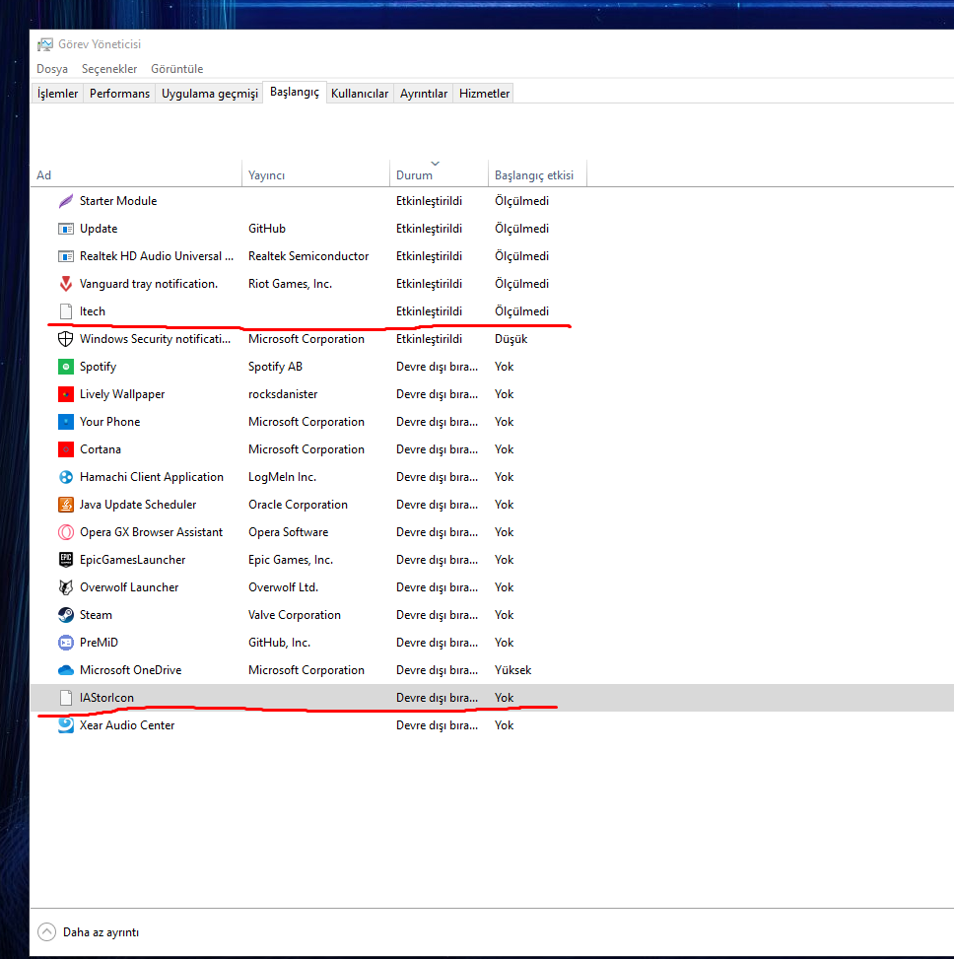Click the Your Phone blue icon
The height and width of the screenshot is (959, 954).
pos(65,422)
